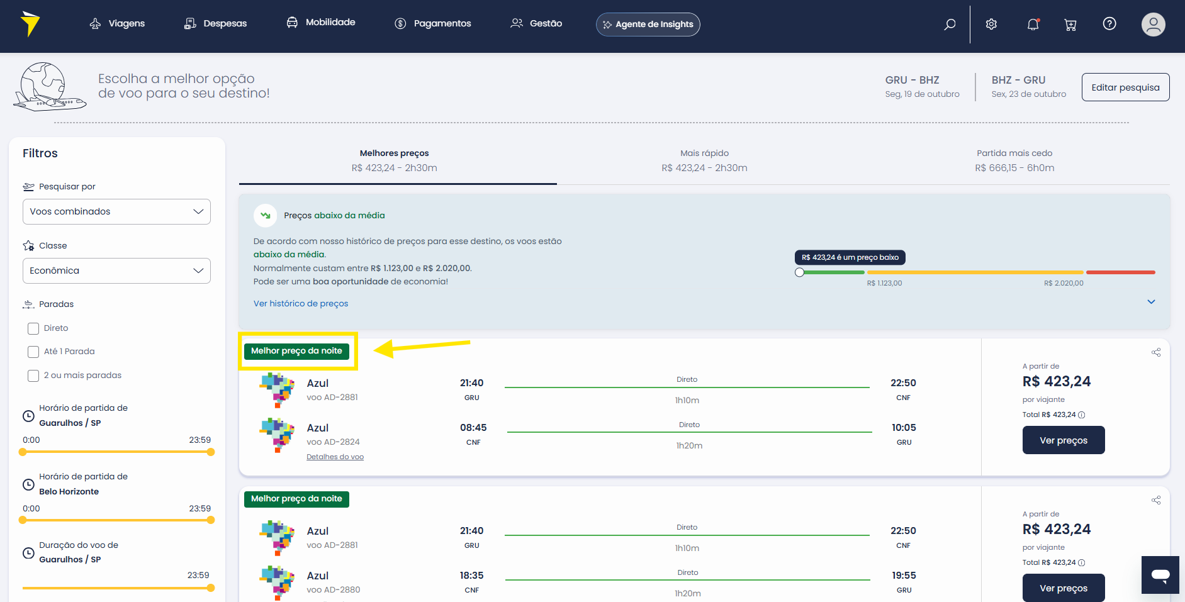
Task: Open the chat widget button
Action: pyautogui.click(x=1160, y=574)
